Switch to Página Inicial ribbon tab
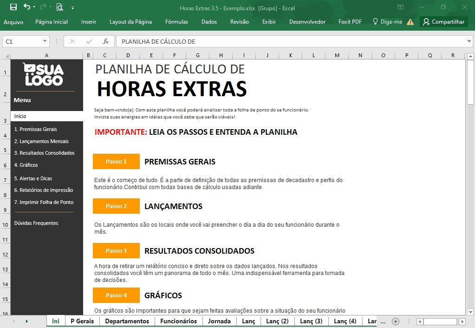 52,22
